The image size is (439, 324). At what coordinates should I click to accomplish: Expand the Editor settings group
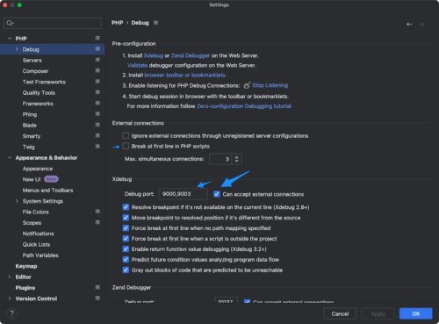pos(10,277)
